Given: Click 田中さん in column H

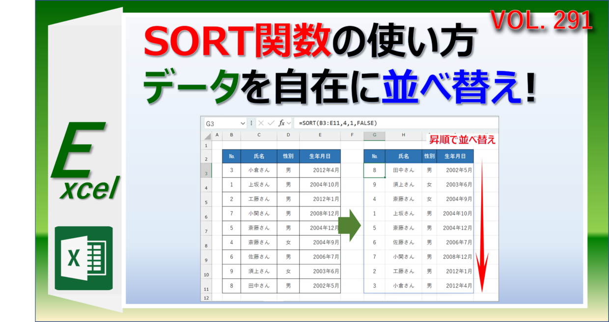Looking at the screenshot, I should (x=403, y=170).
